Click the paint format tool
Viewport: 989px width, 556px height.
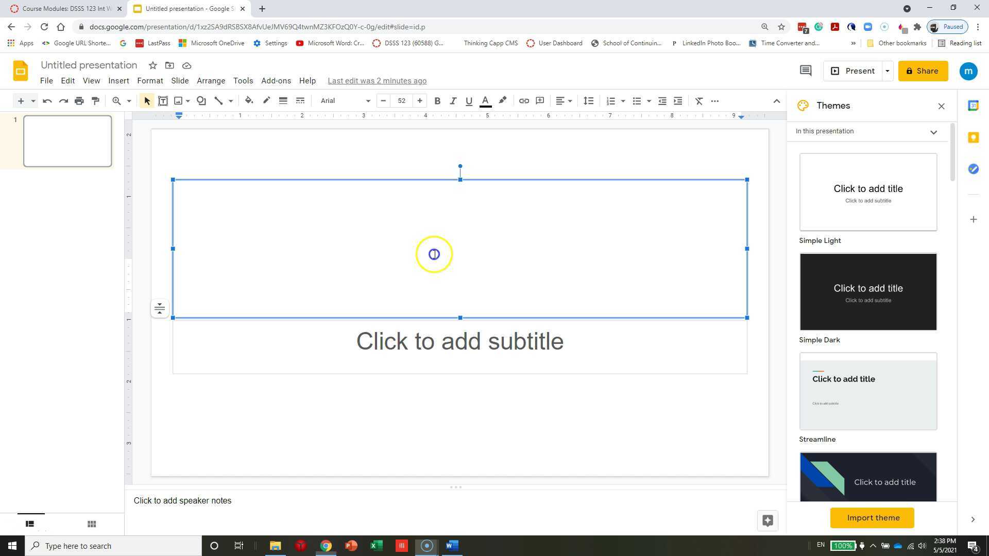pos(95,100)
